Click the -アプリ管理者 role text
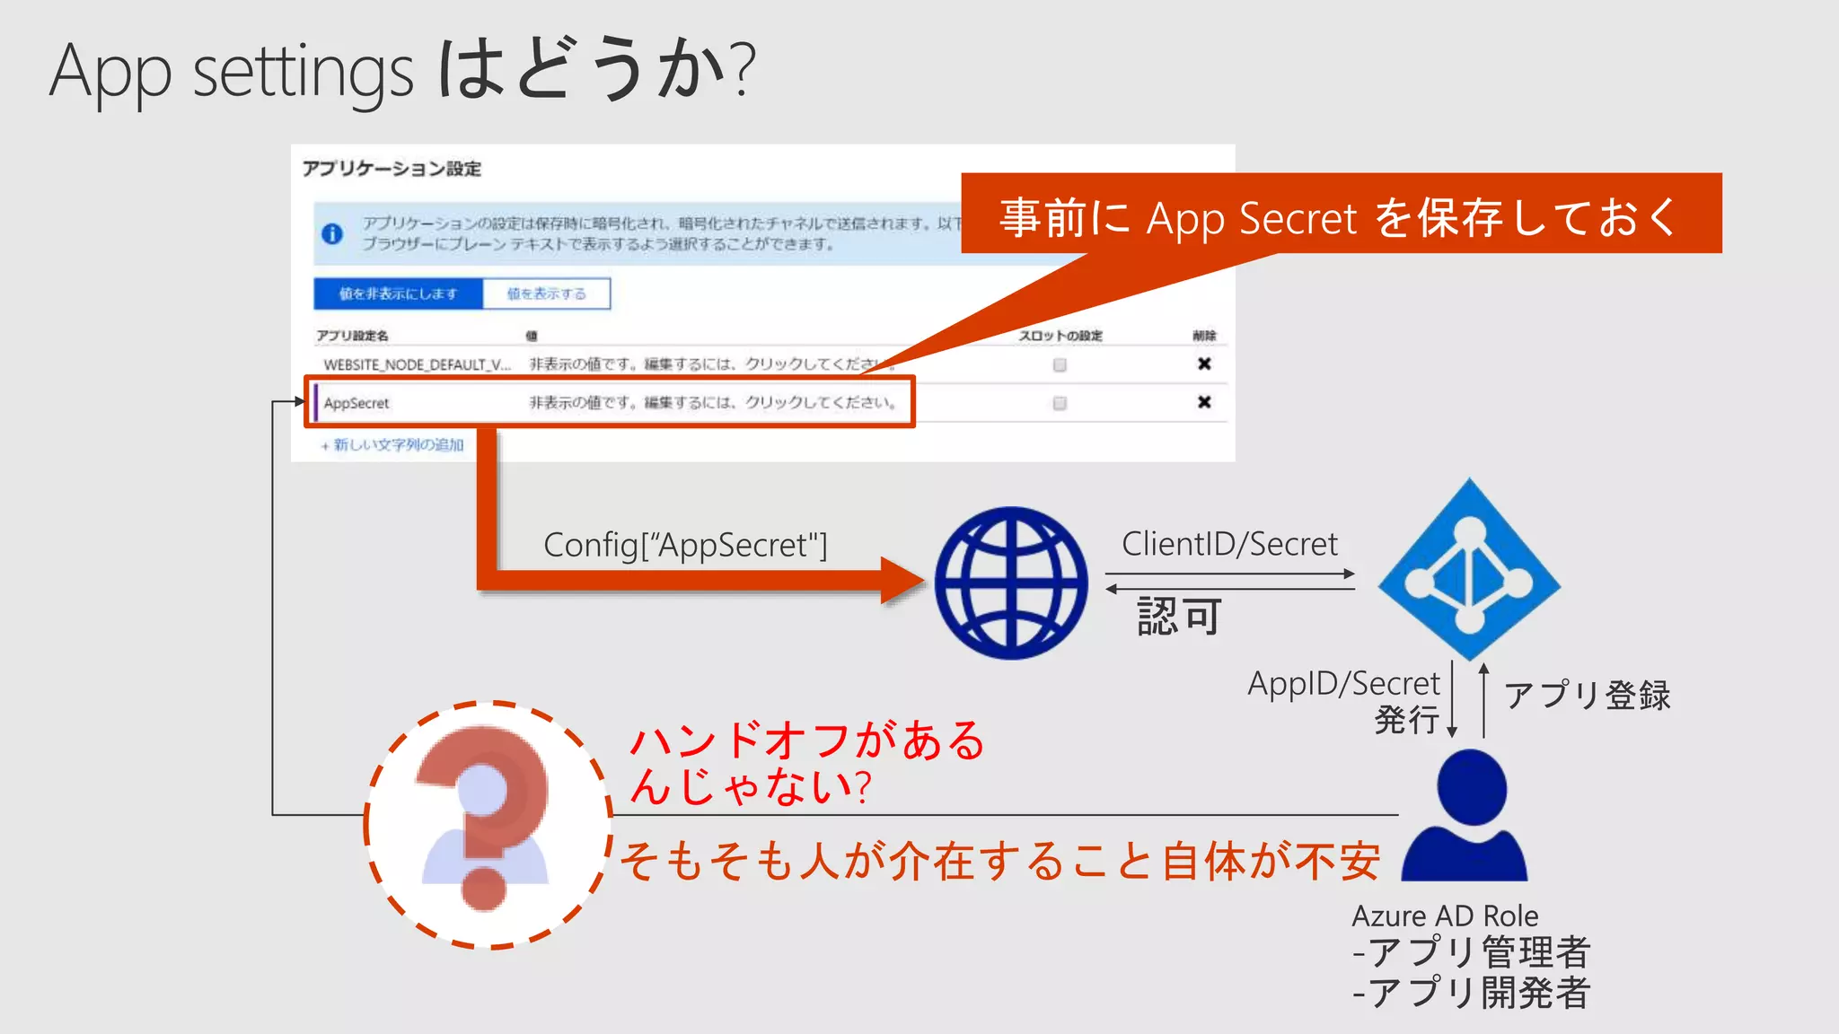The width and height of the screenshot is (1839, 1034). pyautogui.click(x=1472, y=951)
